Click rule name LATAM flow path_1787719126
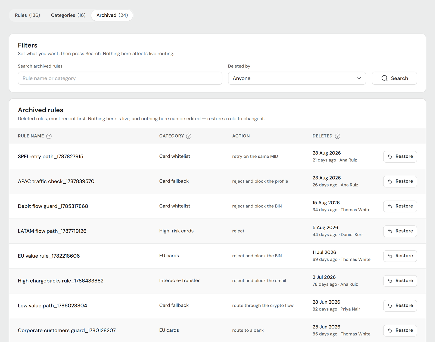This screenshot has width=435, height=342. [52, 231]
